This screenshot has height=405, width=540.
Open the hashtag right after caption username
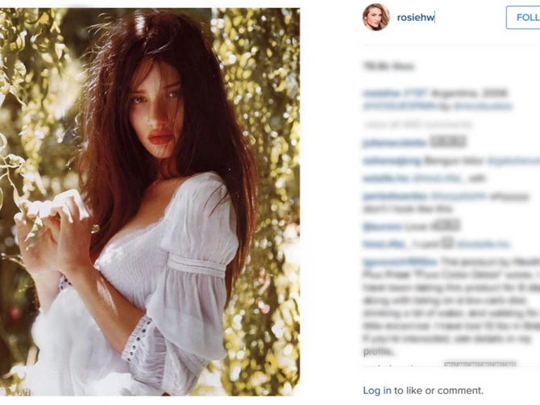click(x=415, y=93)
